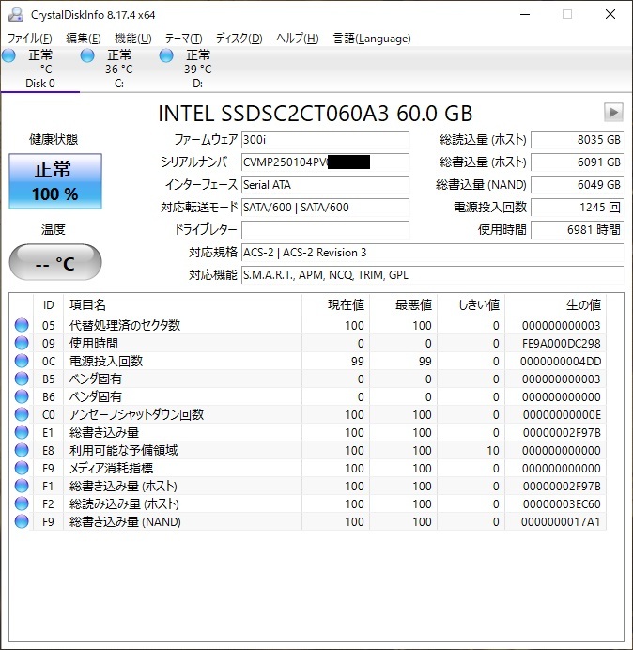Select the 総読み込み量 (ホスト) row name
This screenshot has height=650, width=633.
[x=124, y=503]
